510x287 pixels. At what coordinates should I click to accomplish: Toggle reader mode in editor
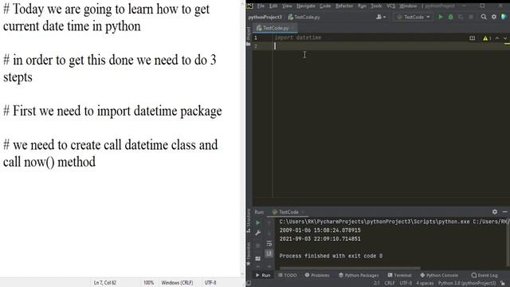(x=472, y=38)
